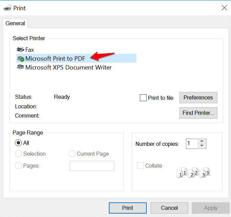Image resolution: width=231 pixels, height=217 pixels.
Task: Switch to the General tab
Action: [15, 23]
